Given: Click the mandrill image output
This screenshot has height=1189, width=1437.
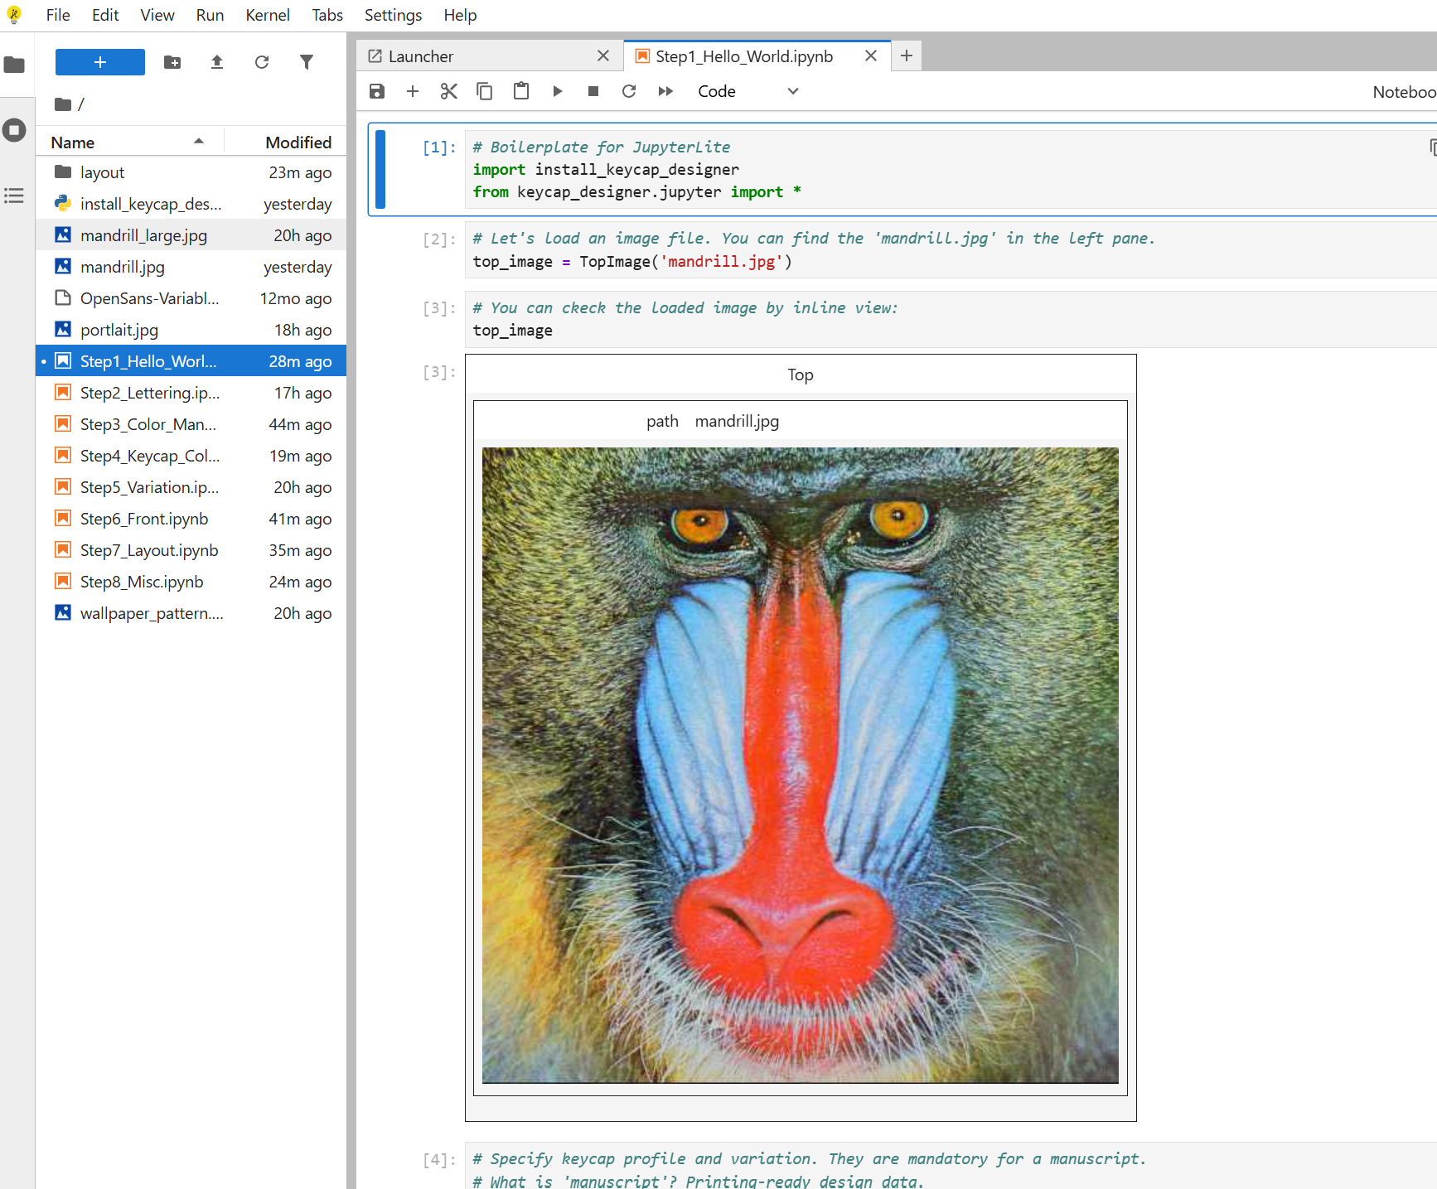Looking at the screenshot, I should (x=801, y=766).
